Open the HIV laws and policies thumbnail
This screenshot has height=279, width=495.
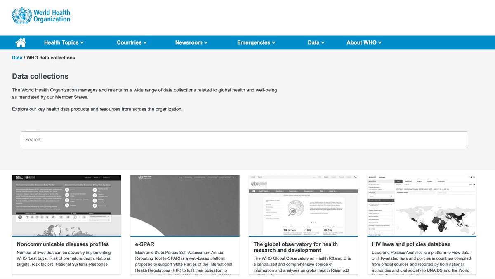(422, 206)
